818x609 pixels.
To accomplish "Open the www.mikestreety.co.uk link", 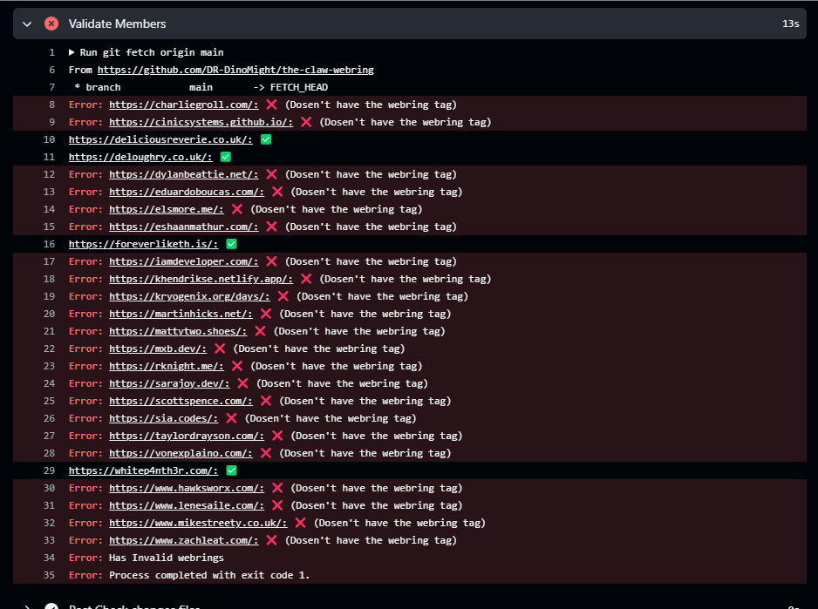I will [x=198, y=523].
